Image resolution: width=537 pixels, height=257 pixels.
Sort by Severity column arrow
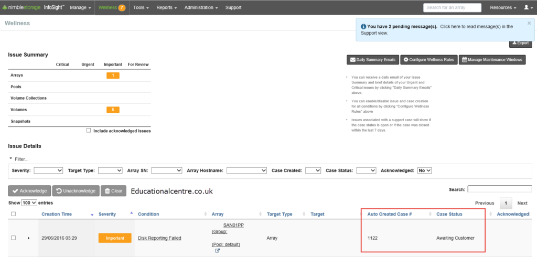pos(132,213)
